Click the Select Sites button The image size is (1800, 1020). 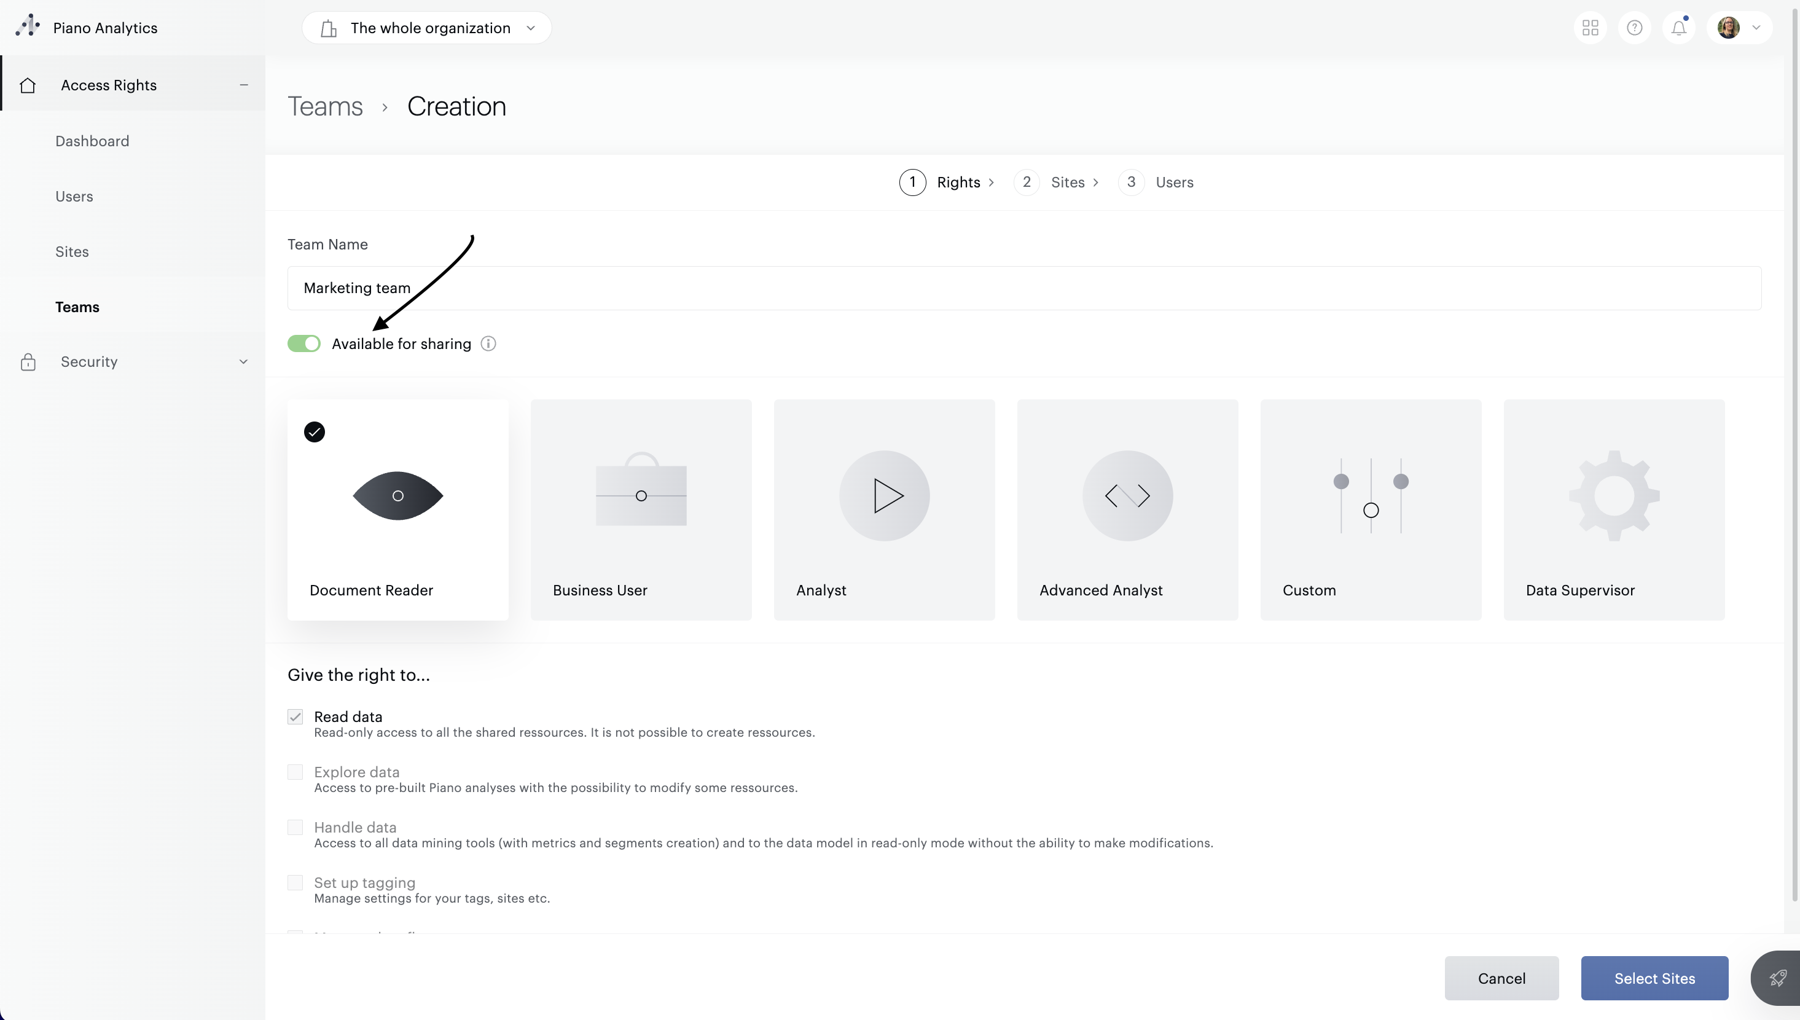(1654, 978)
